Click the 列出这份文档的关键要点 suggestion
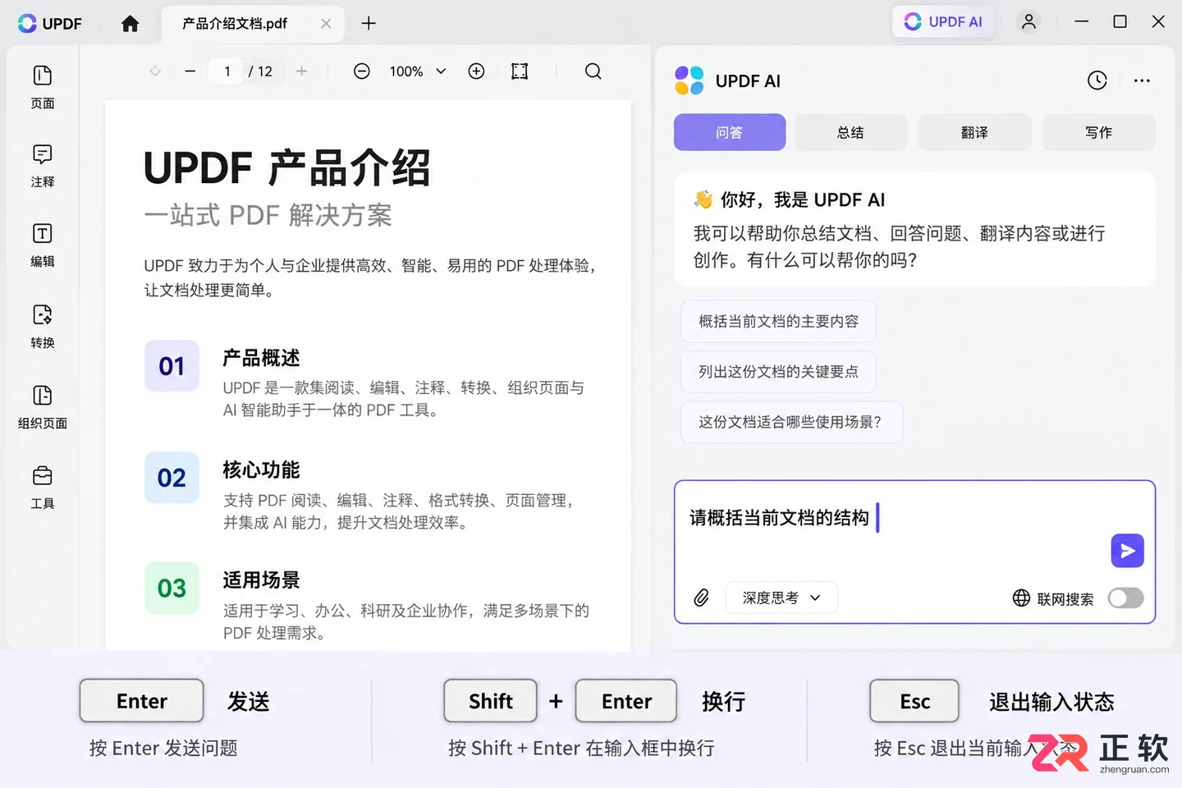Viewport: 1182px width, 788px height. click(778, 372)
